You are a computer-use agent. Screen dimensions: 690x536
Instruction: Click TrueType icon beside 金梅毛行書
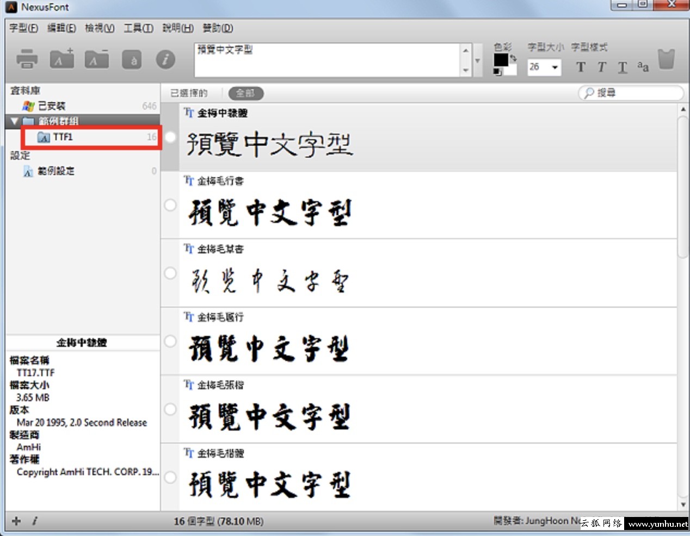189,180
